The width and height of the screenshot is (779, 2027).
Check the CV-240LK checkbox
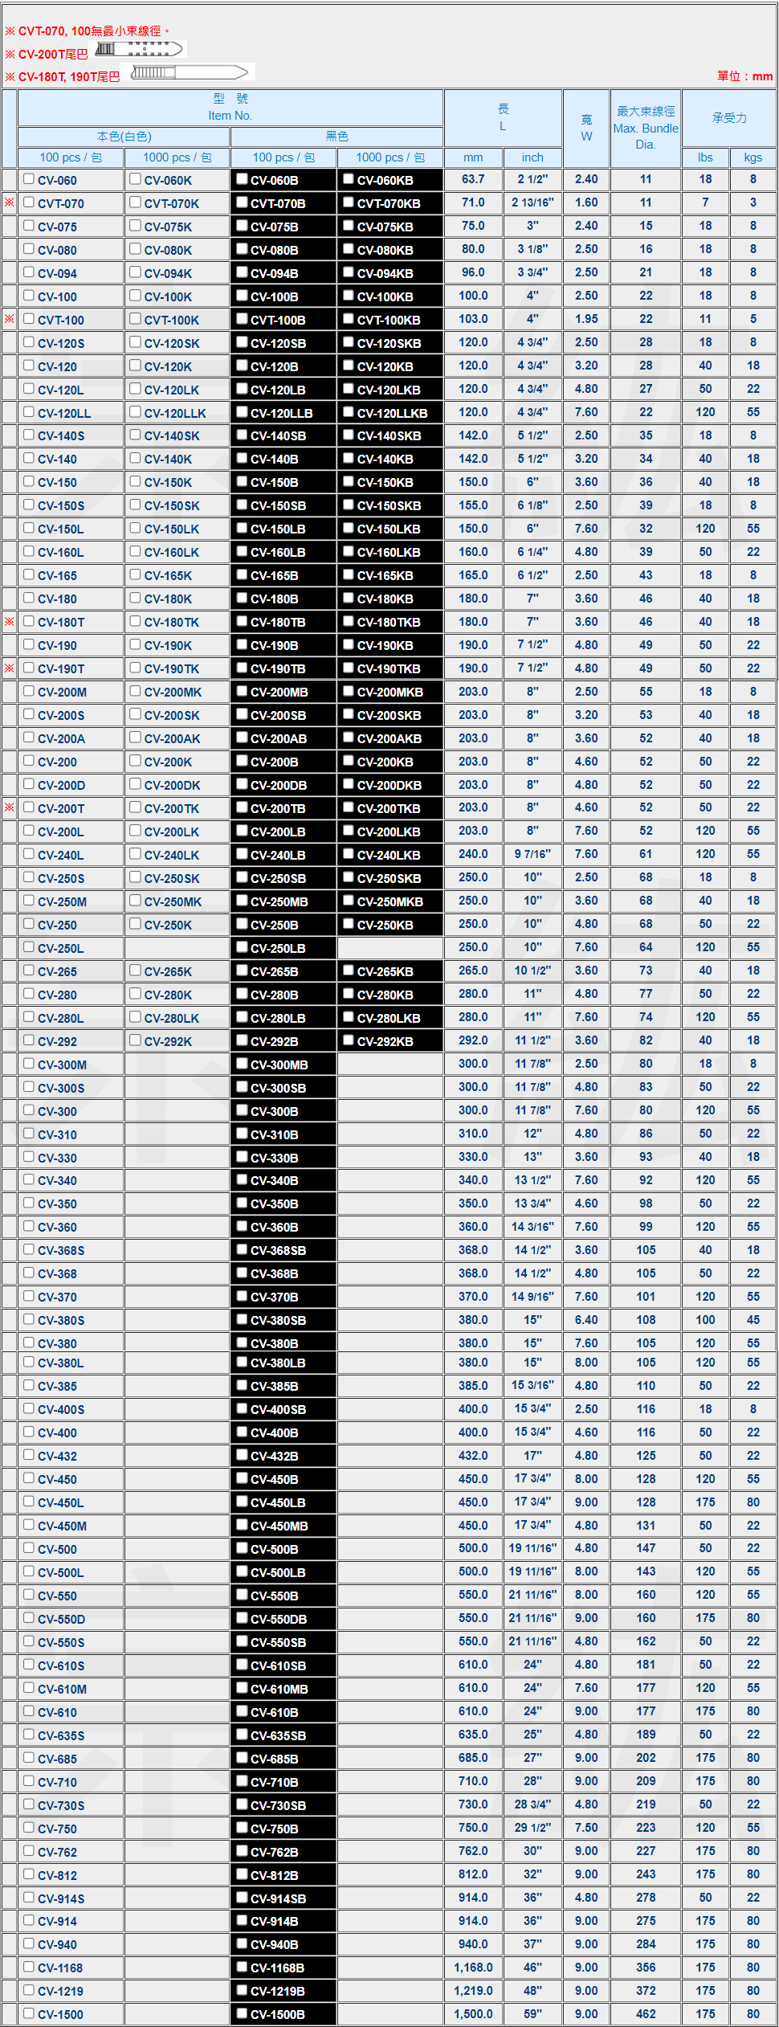(x=136, y=854)
